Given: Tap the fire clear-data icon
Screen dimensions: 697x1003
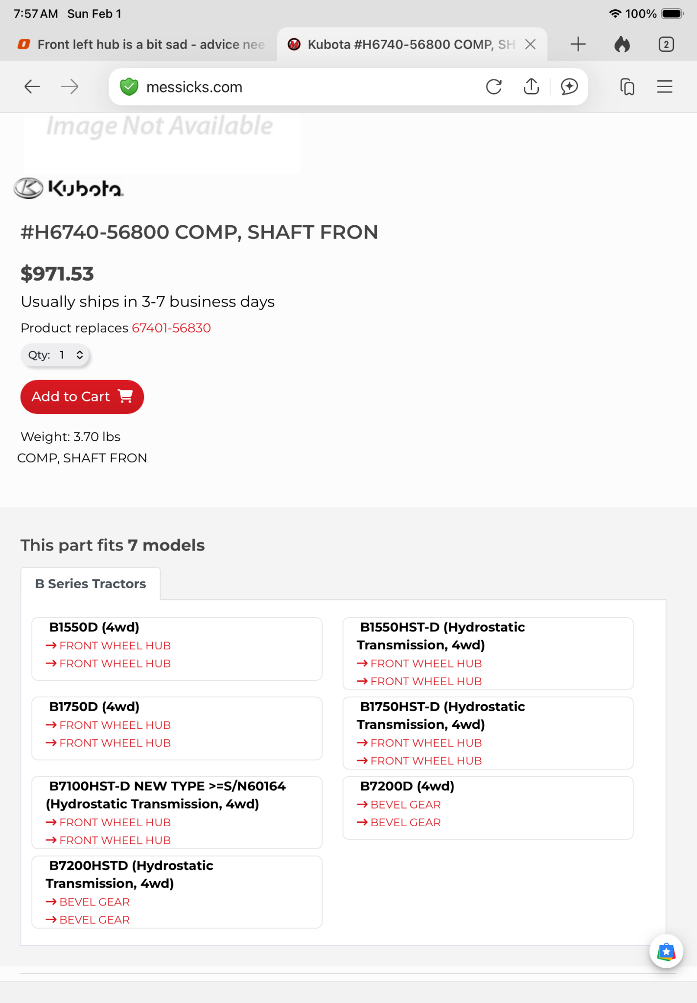Looking at the screenshot, I should tap(622, 45).
